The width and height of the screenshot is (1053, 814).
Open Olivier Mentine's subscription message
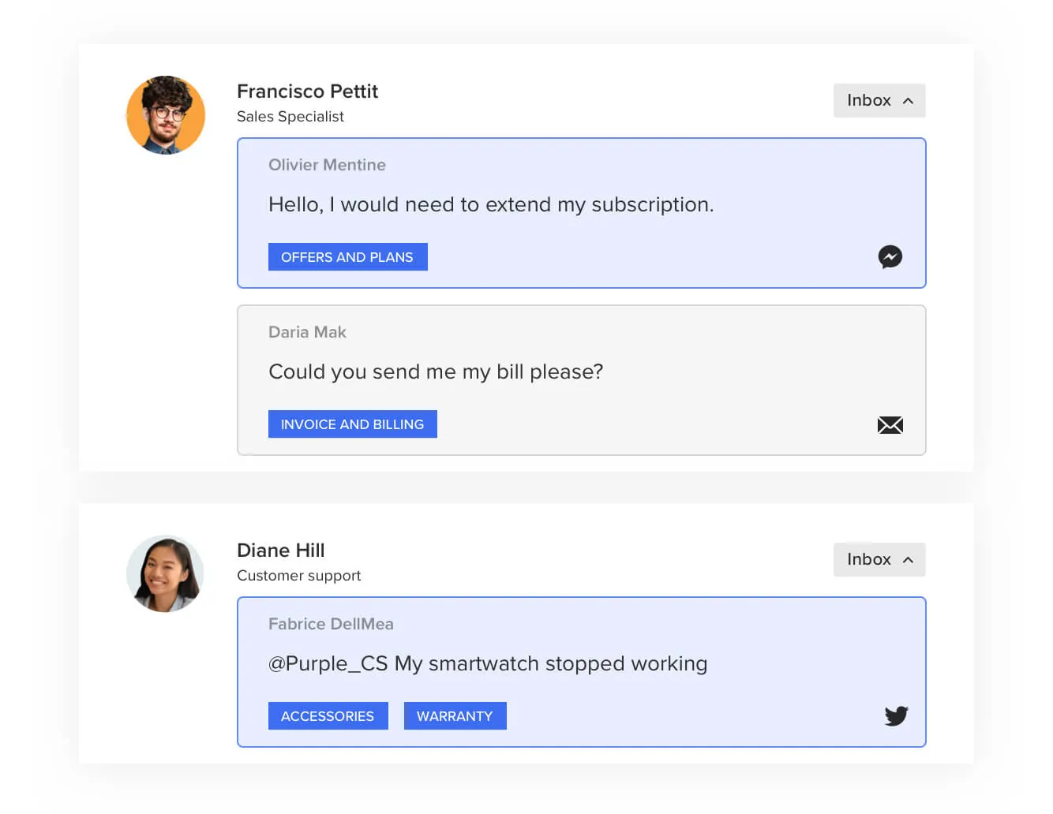pos(491,205)
